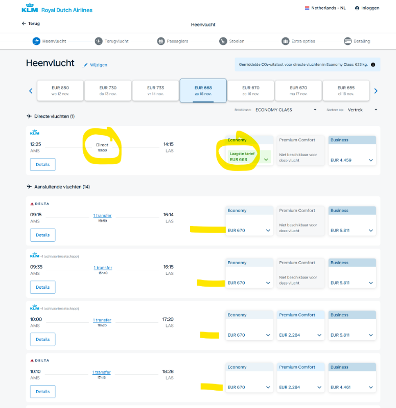Click the Passagiers step icon
Viewport: 396px width, 408px height.
[160, 41]
